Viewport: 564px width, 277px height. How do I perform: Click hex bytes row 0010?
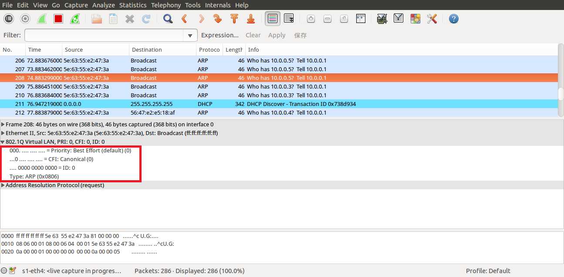tap(88, 244)
